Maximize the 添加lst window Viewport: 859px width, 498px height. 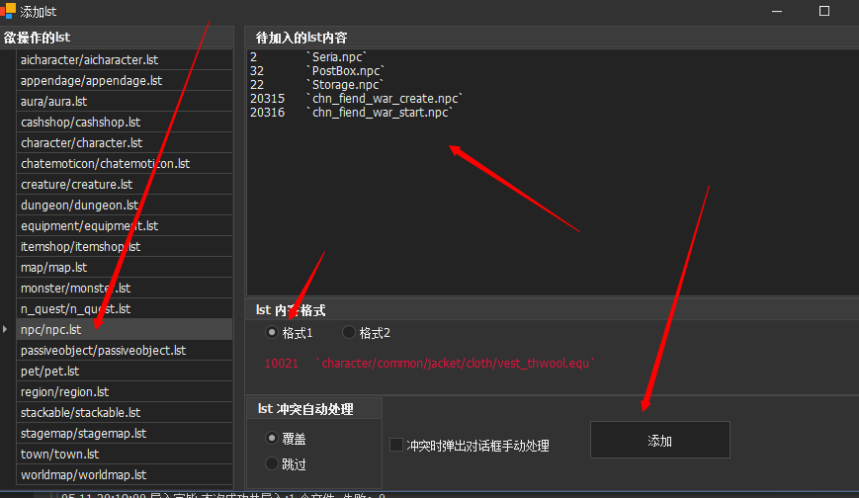(824, 11)
